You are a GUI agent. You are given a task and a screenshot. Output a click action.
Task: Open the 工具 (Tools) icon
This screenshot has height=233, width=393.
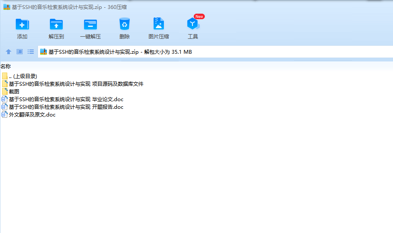[x=193, y=24]
